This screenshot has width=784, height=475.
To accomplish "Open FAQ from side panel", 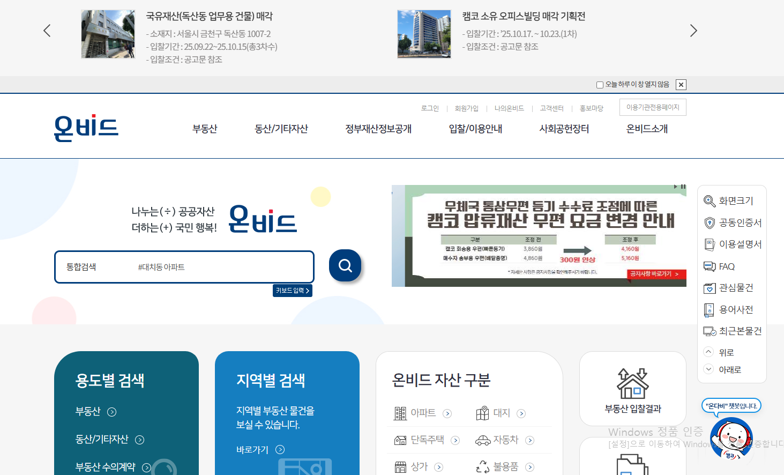I will coord(719,266).
